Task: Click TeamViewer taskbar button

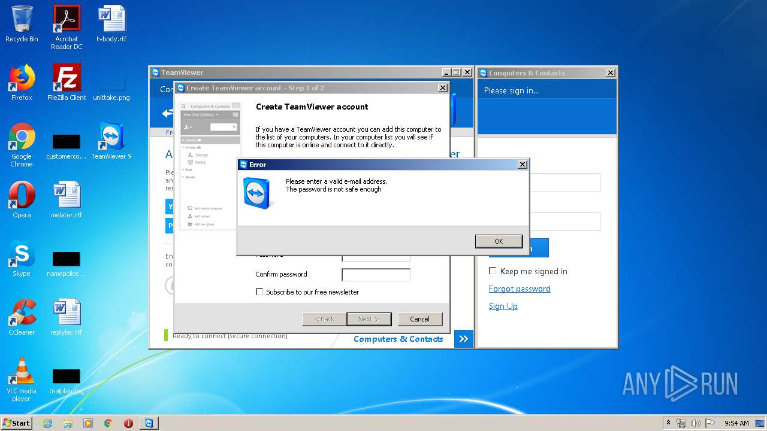Action: (149, 423)
